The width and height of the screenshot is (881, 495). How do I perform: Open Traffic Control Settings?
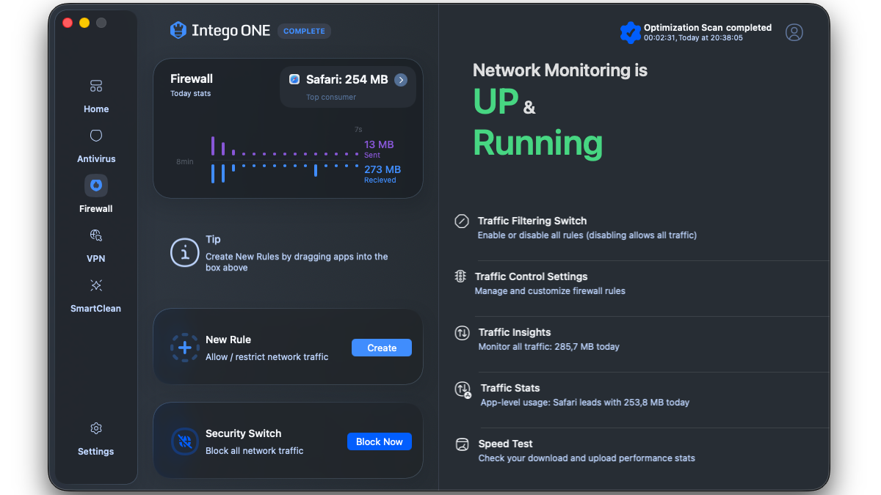(531, 276)
